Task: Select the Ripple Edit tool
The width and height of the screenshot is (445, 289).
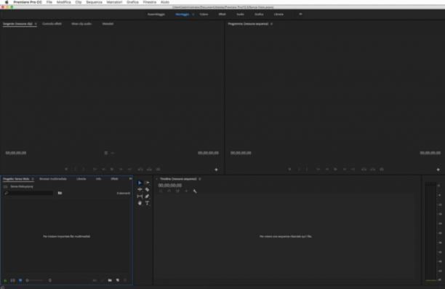Action: (140, 189)
